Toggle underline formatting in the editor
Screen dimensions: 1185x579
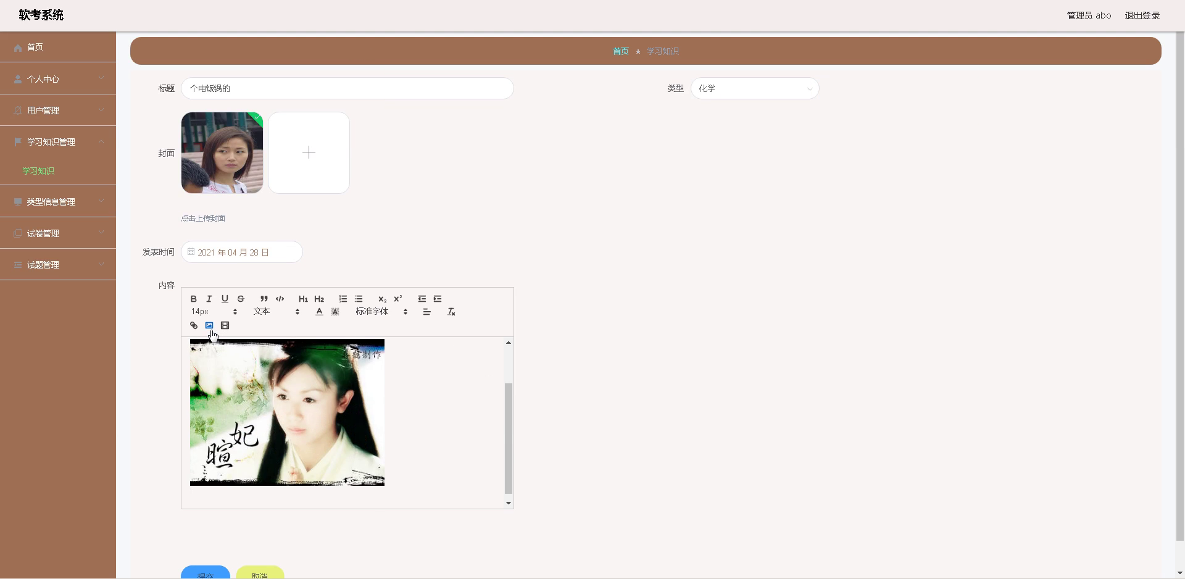[x=225, y=299]
